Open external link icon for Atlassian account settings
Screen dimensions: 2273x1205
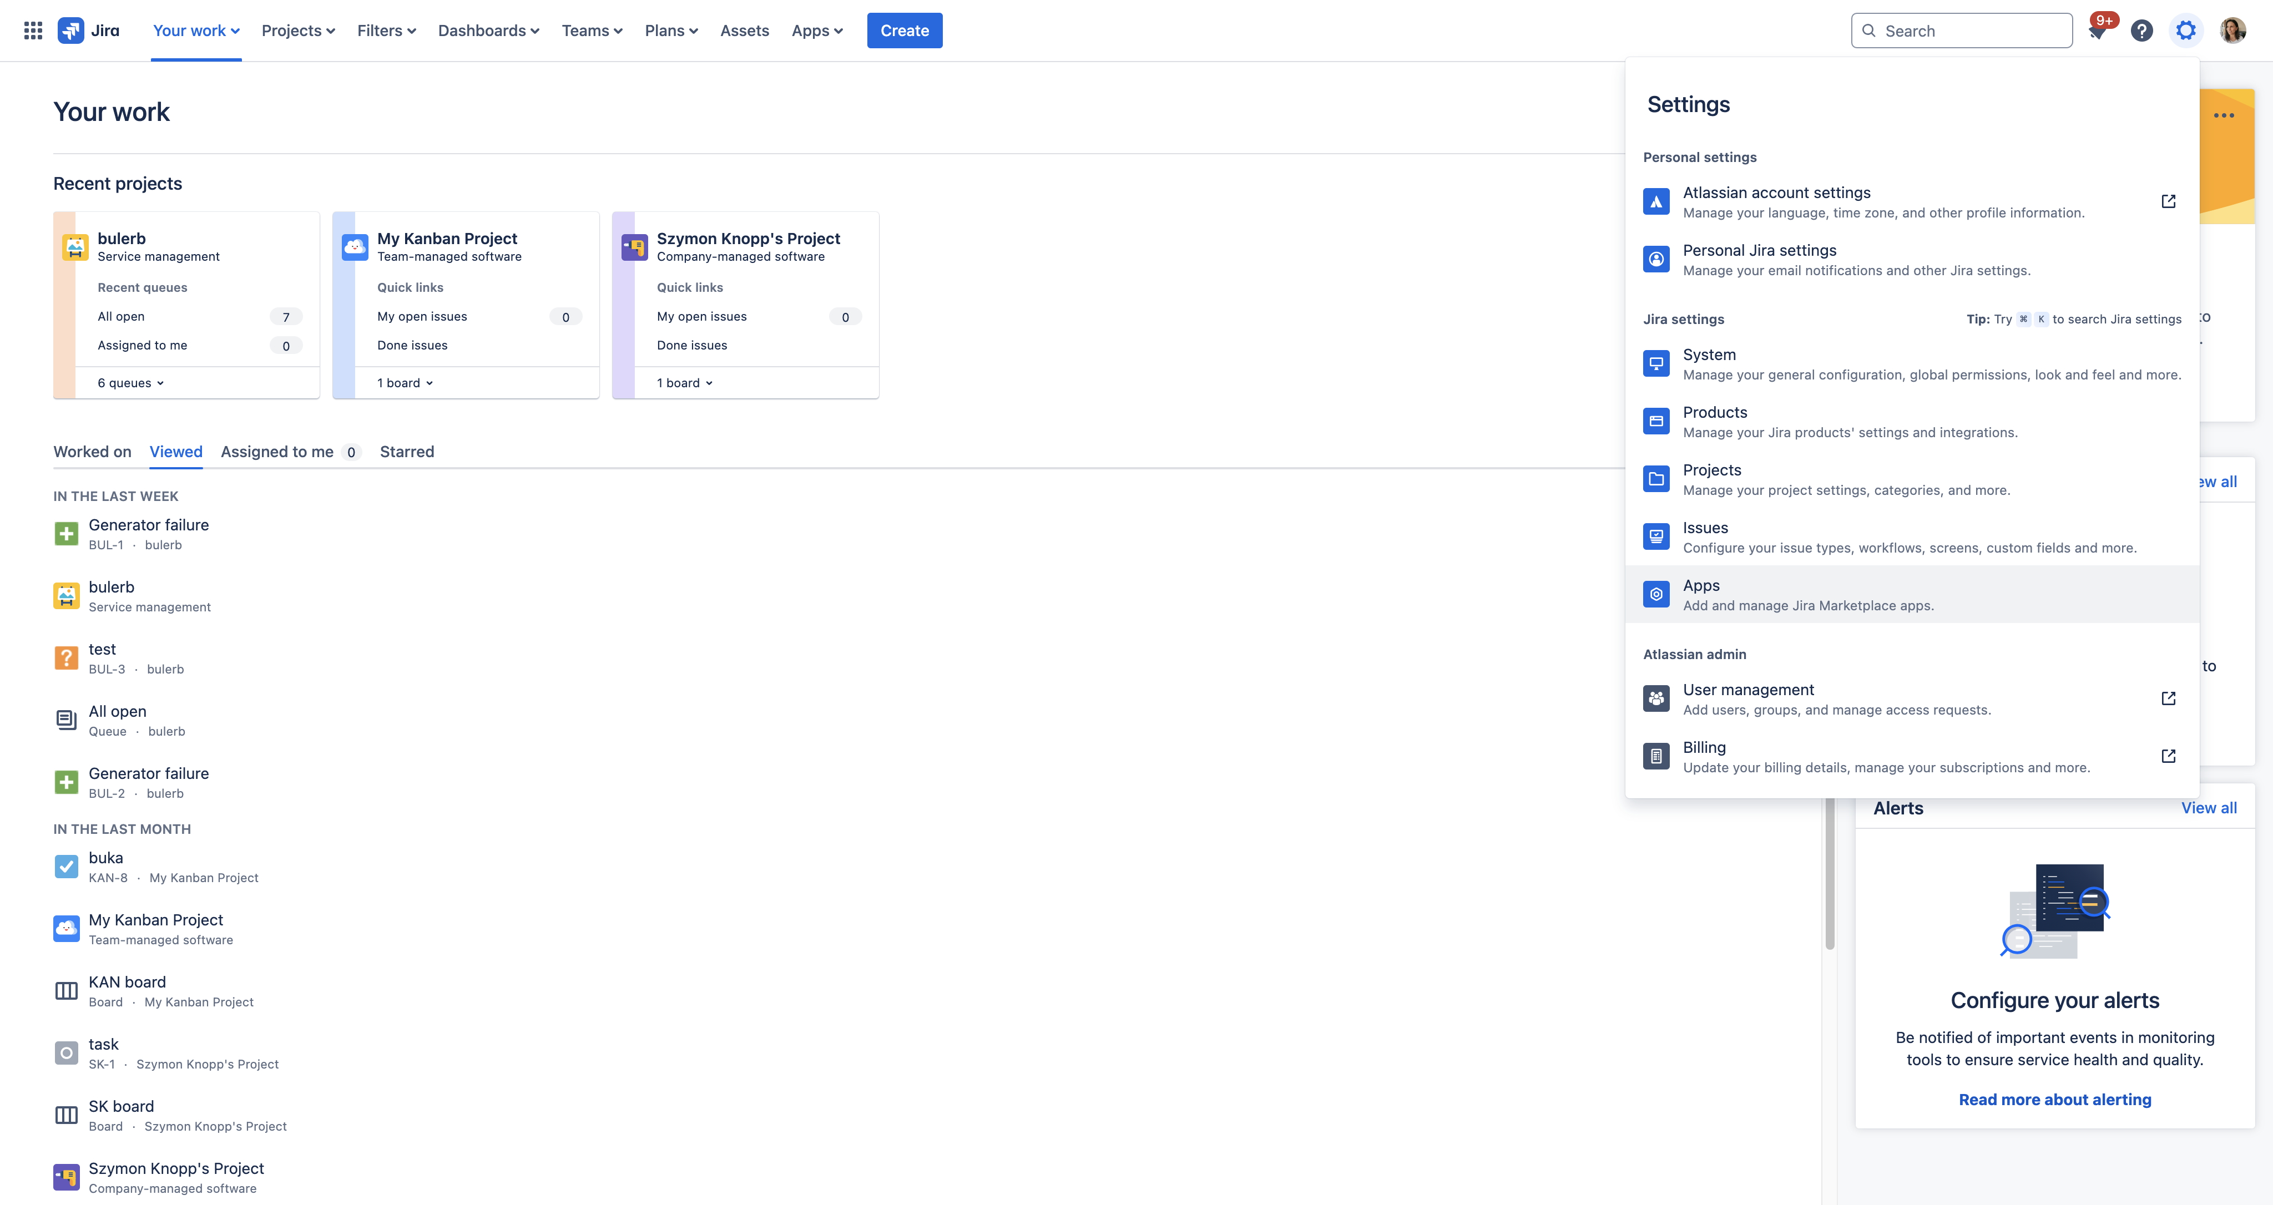2168,202
